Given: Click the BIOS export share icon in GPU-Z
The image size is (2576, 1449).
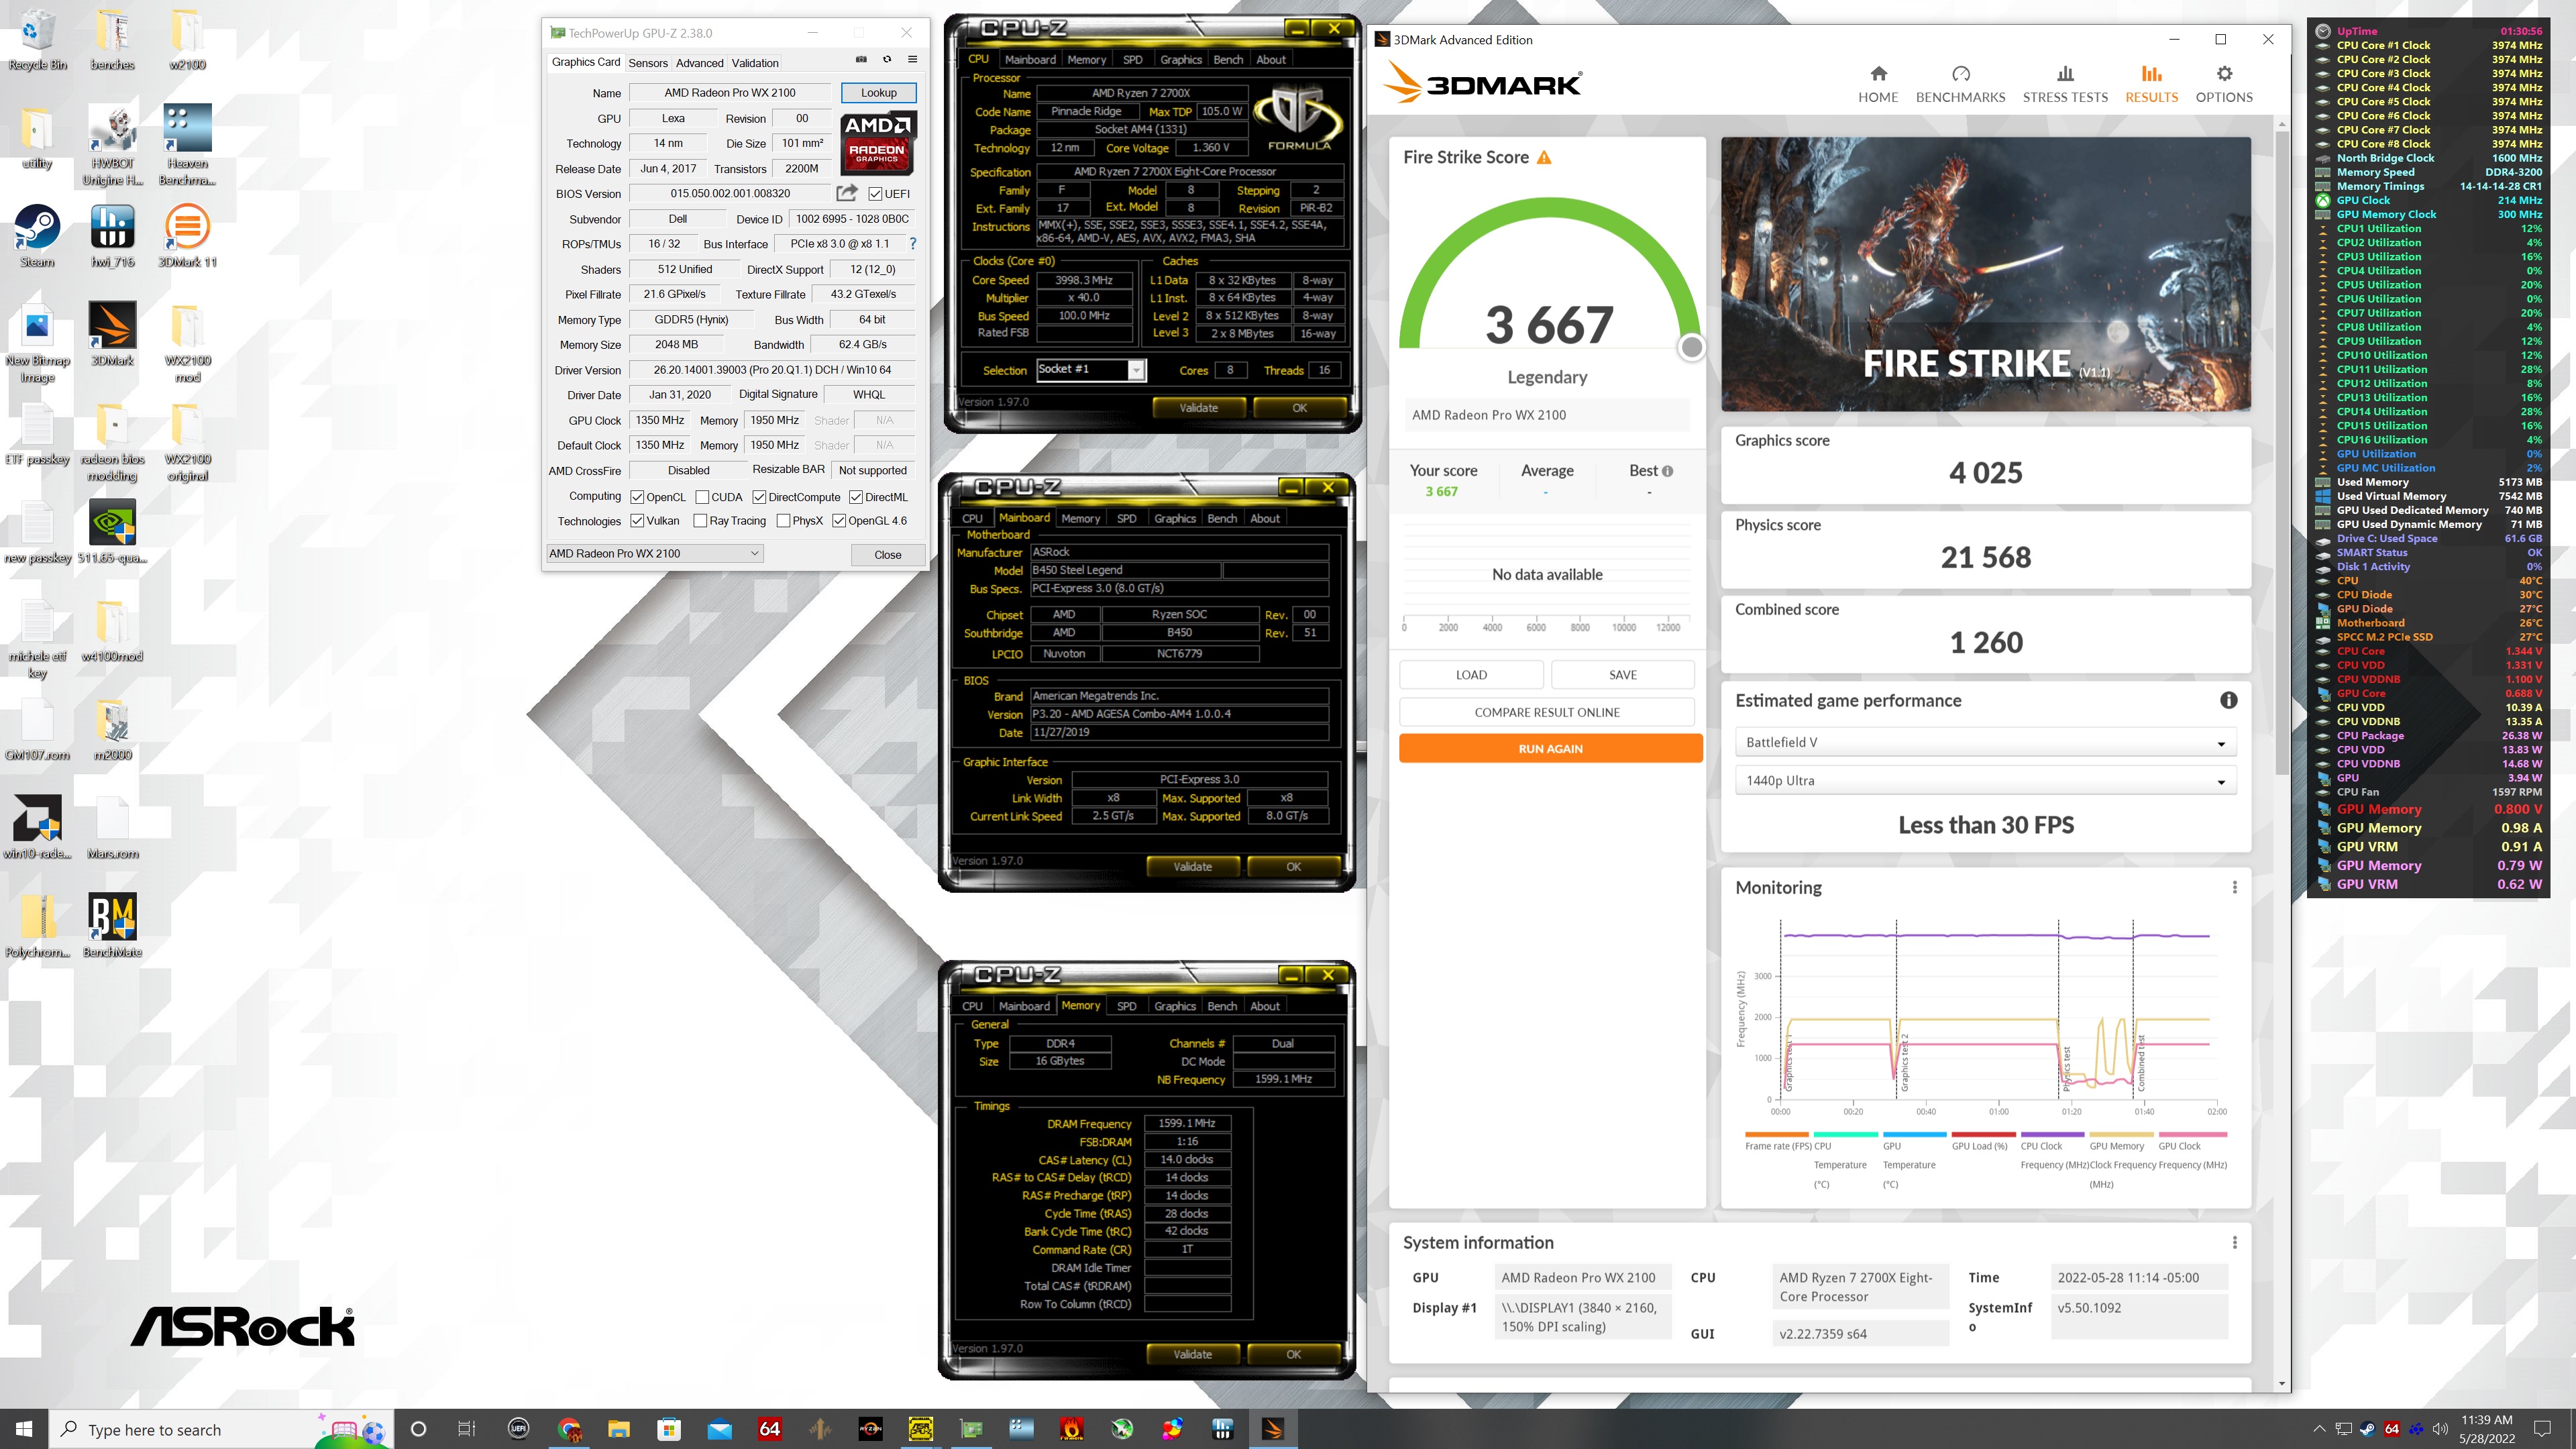Looking at the screenshot, I should pos(847,193).
